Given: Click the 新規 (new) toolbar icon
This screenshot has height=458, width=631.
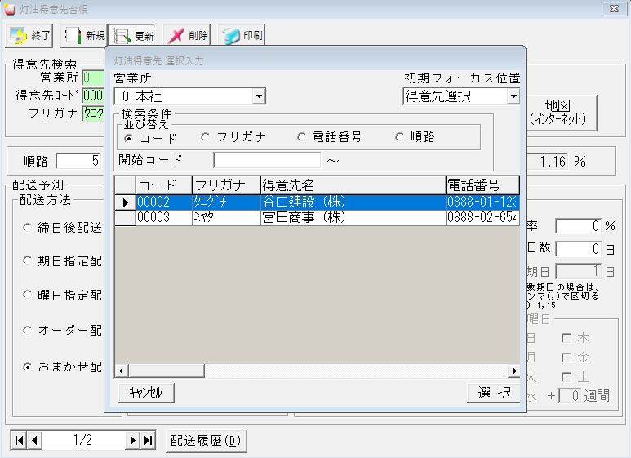Looking at the screenshot, I should click(84, 36).
